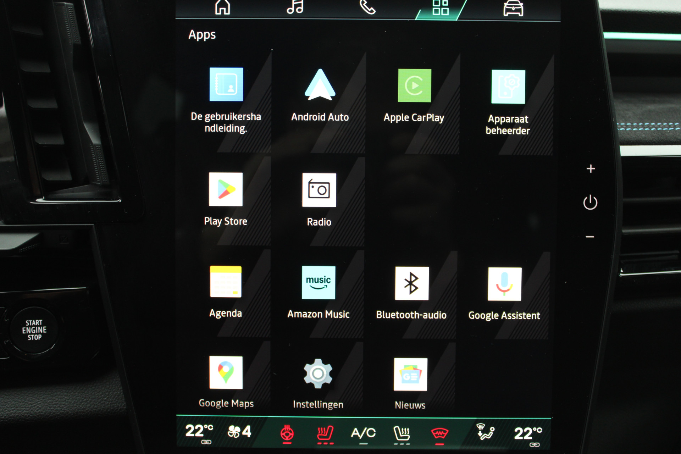The width and height of the screenshot is (681, 454).
Task: Switch to the music tab
Action: coord(295,7)
